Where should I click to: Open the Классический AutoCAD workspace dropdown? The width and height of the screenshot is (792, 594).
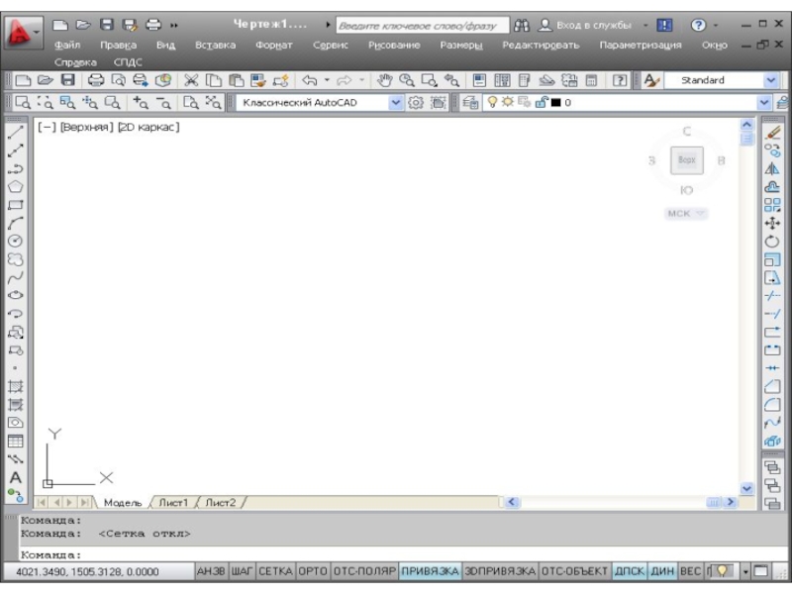[395, 103]
